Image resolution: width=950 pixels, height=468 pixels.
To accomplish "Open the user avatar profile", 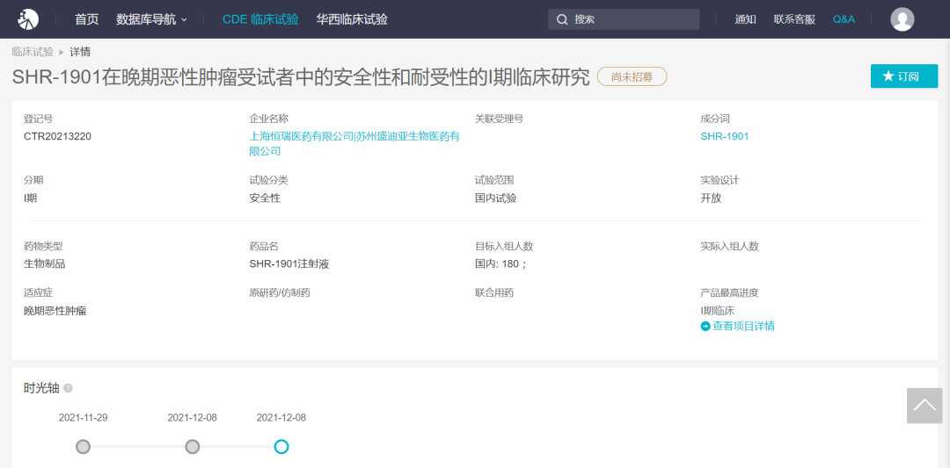I will tap(902, 19).
